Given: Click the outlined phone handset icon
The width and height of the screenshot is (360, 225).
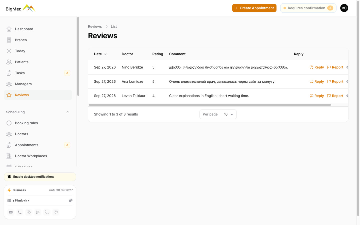Looking at the screenshot, I should pyautogui.click(x=47, y=212).
